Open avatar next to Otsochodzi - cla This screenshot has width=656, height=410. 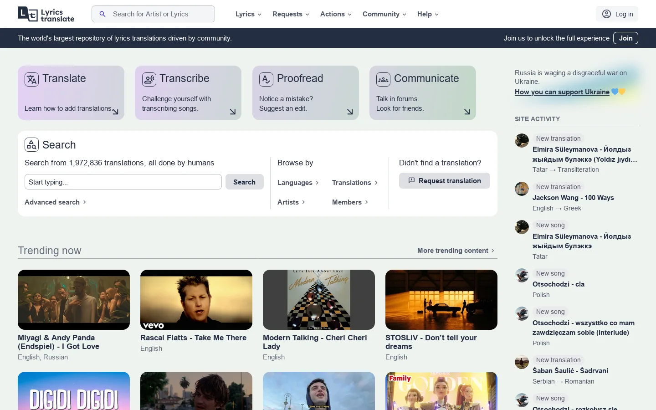coord(522,275)
